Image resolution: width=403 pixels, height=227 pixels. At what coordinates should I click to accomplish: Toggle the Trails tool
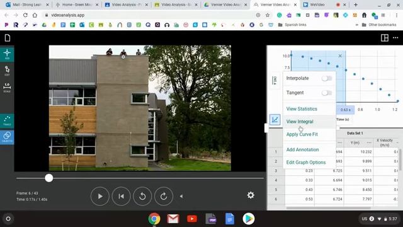point(7,120)
